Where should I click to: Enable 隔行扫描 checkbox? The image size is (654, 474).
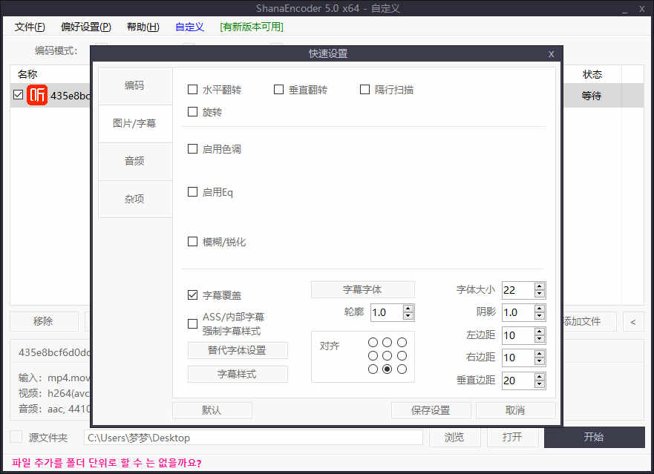pos(364,89)
